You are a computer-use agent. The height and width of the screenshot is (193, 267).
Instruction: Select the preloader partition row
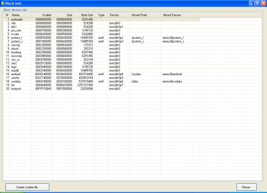click(x=101, y=19)
